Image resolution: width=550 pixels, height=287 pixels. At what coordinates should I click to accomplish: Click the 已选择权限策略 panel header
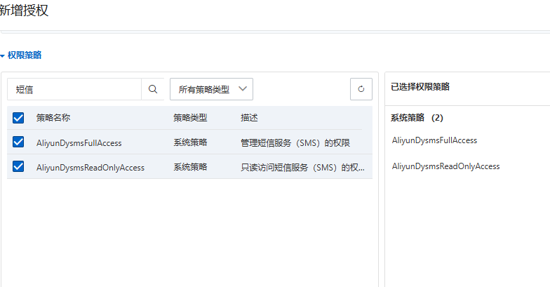pos(420,87)
